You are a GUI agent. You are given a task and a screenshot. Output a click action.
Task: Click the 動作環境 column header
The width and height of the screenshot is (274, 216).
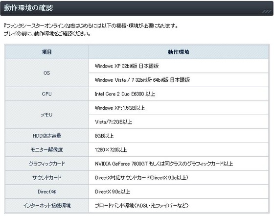pyautogui.click(x=179, y=52)
